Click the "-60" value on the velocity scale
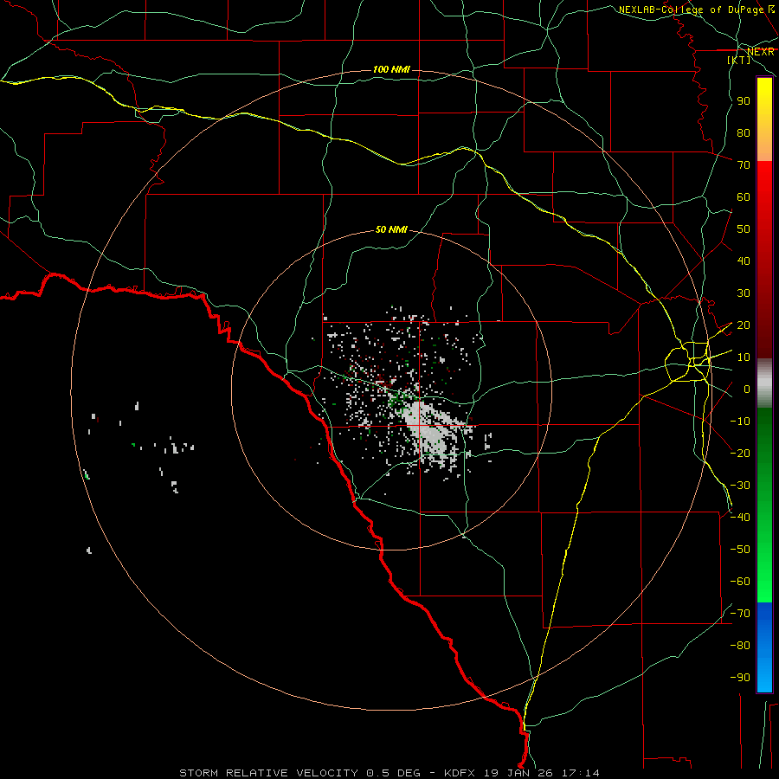 click(x=740, y=582)
